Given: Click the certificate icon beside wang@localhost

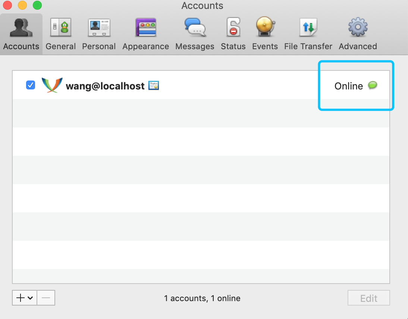Looking at the screenshot, I should point(154,85).
